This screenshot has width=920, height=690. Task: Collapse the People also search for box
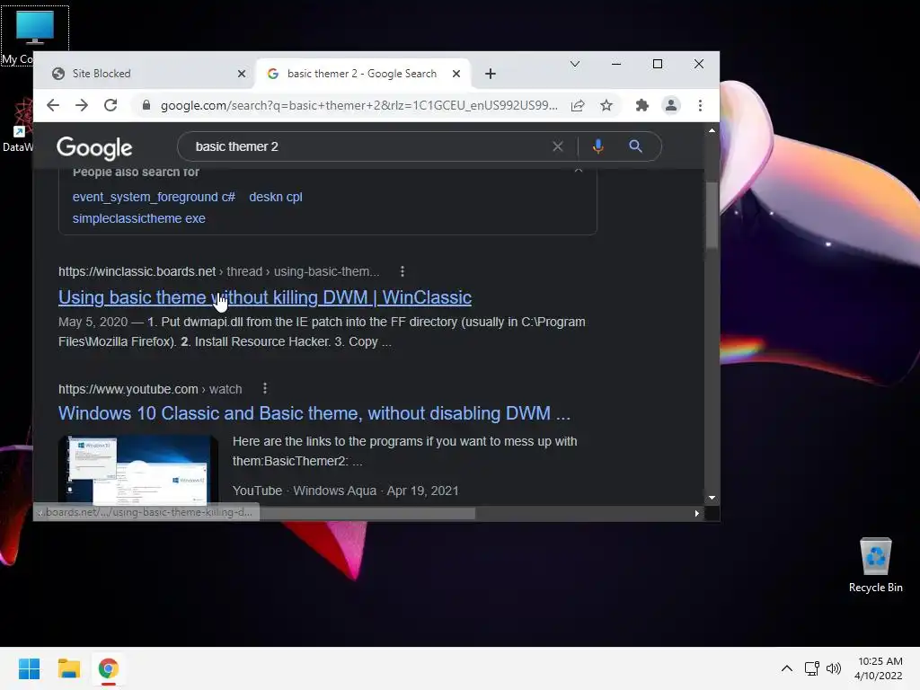click(579, 171)
